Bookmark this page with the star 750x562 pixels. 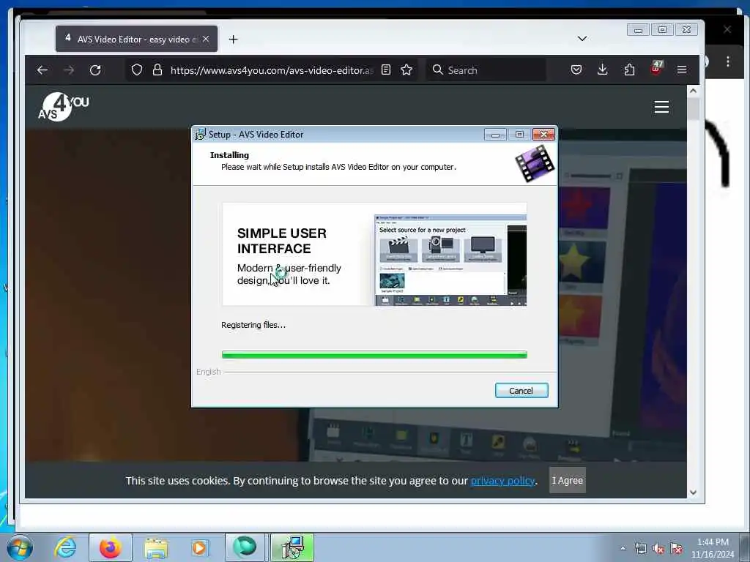point(406,70)
